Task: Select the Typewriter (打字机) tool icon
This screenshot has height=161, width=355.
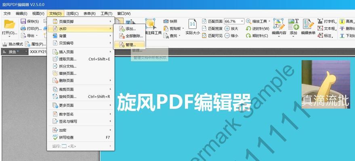Action: click(320, 21)
